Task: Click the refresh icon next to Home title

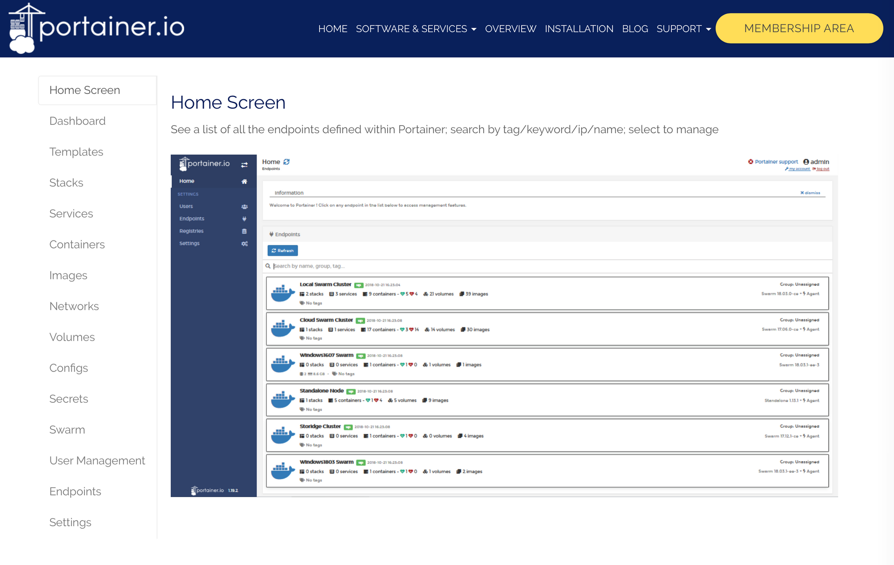Action: click(287, 162)
